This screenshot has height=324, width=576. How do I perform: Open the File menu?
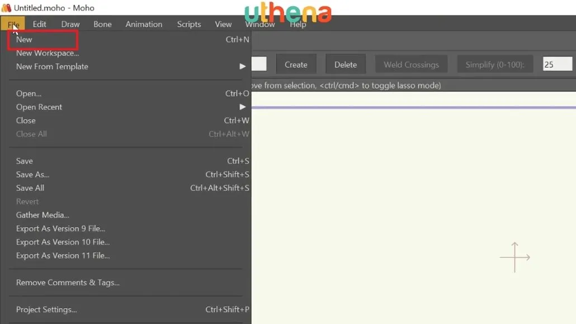(13, 24)
